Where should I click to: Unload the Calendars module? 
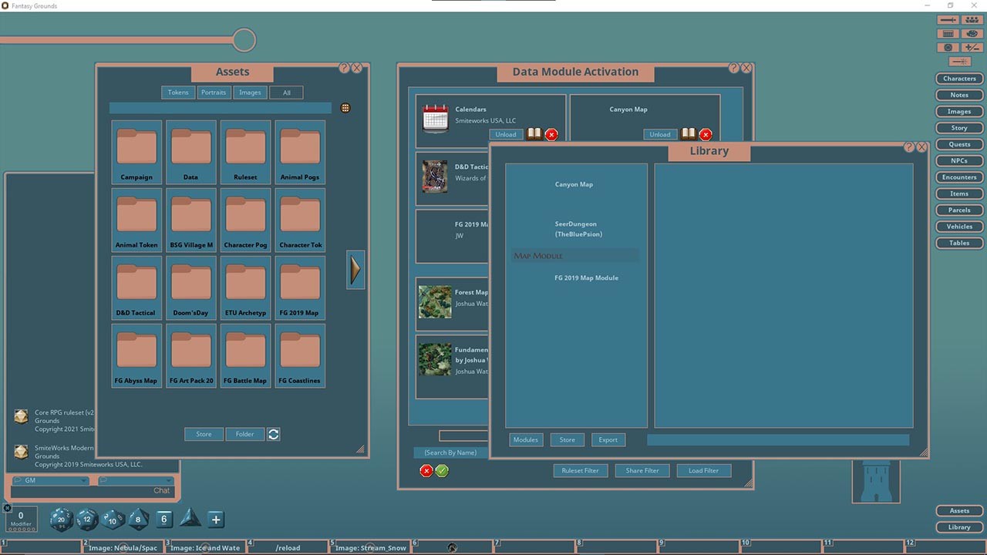(506, 134)
